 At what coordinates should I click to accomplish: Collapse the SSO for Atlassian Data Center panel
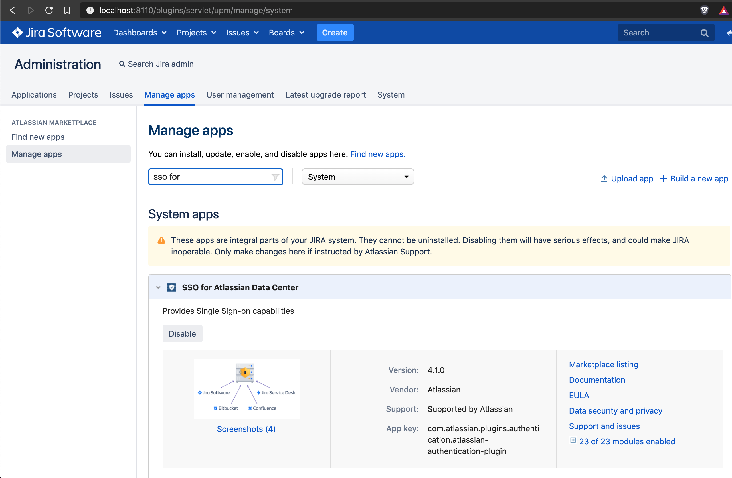point(158,287)
